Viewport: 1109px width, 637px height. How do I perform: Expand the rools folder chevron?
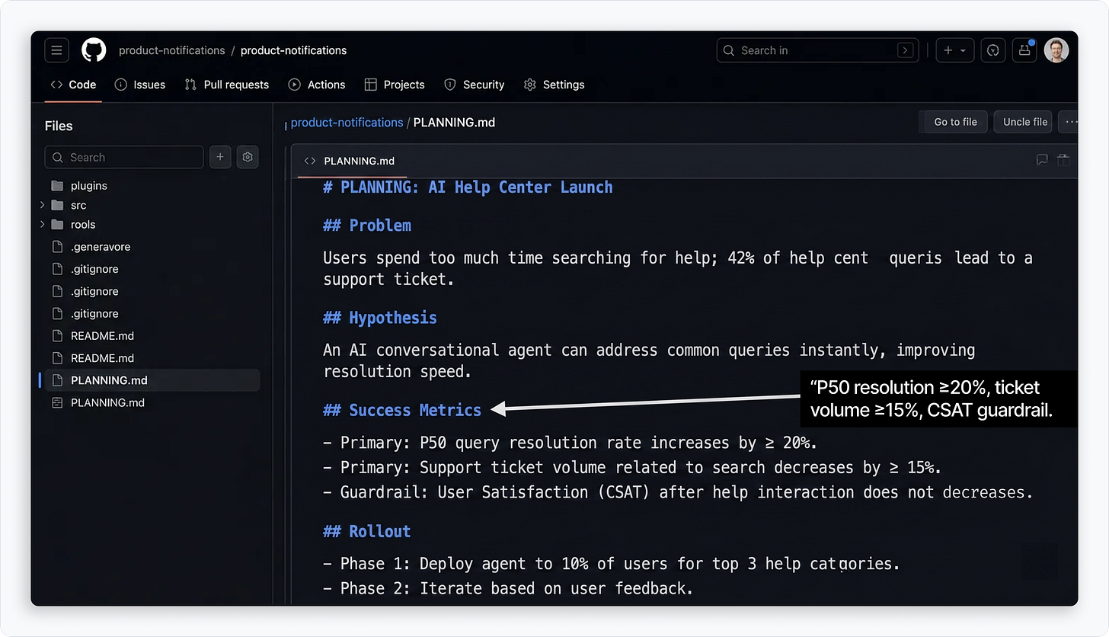tap(43, 225)
